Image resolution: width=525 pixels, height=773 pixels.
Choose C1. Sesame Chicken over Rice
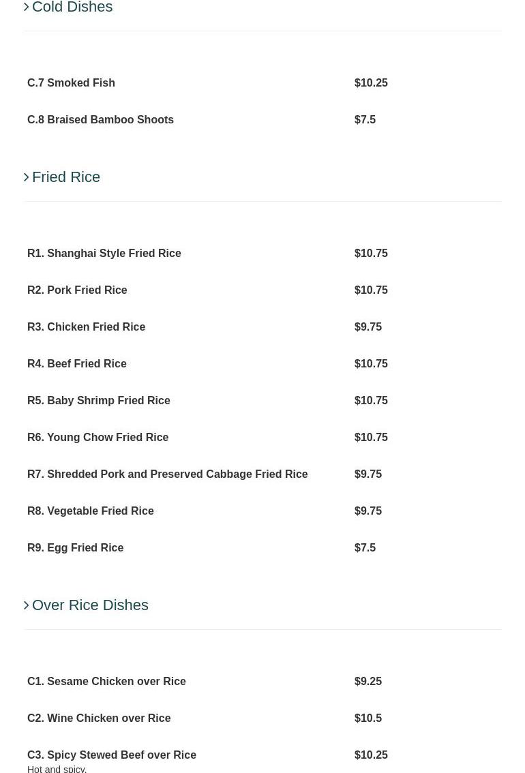click(106, 682)
